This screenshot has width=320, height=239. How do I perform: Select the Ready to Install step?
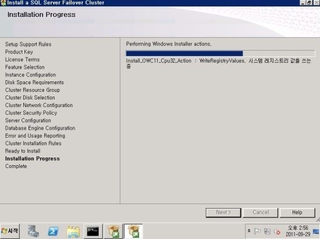[x=23, y=151]
